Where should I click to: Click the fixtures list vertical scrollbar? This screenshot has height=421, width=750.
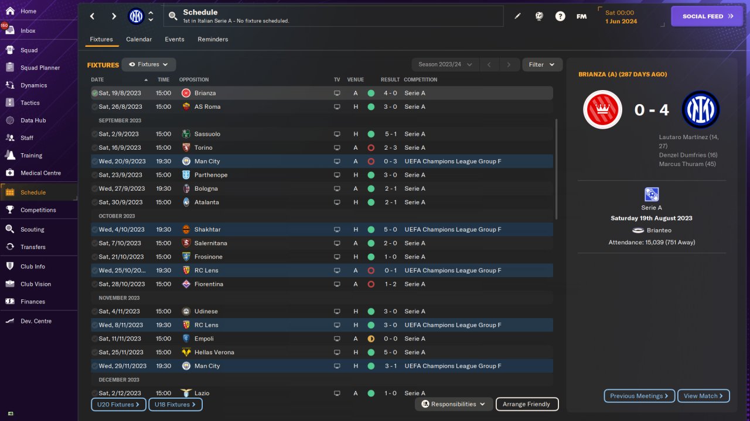557,169
